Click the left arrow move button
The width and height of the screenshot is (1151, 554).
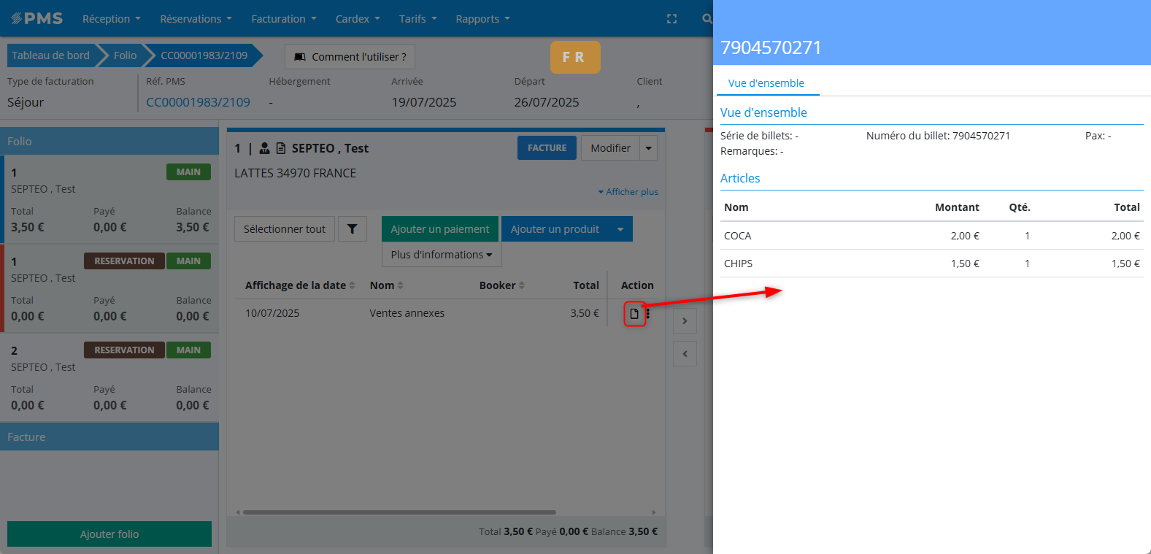pyautogui.click(x=685, y=354)
